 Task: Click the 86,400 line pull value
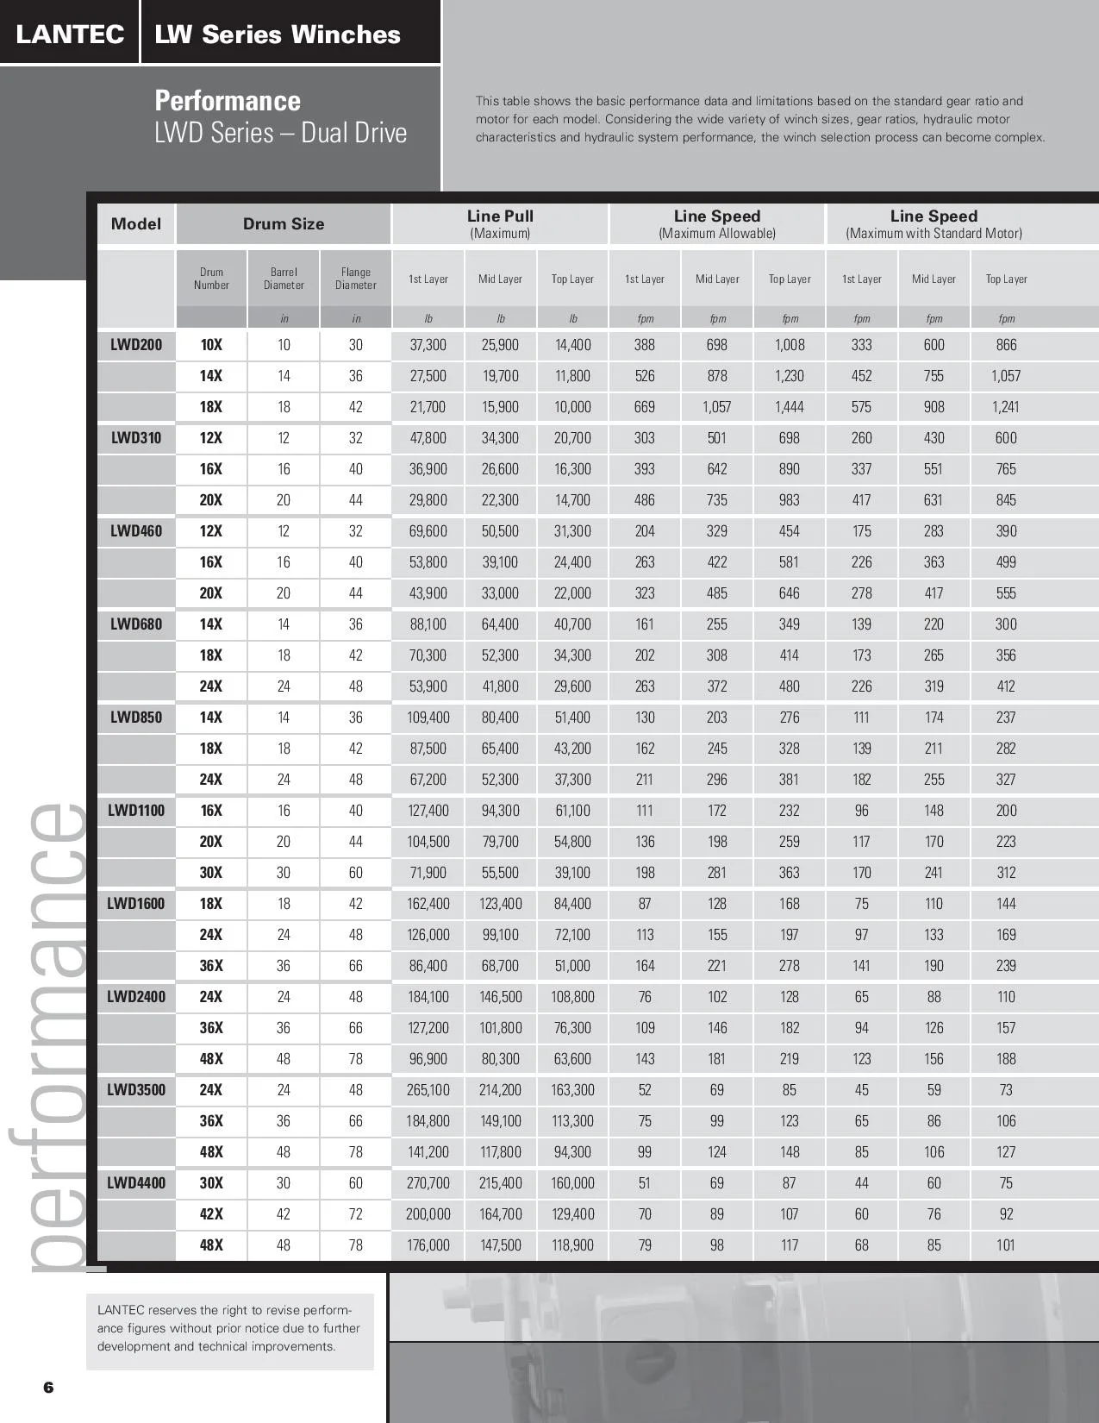(428, 966)
